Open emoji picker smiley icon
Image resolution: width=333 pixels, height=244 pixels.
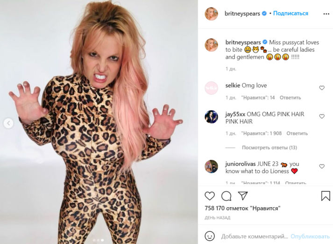pos(210,236)
